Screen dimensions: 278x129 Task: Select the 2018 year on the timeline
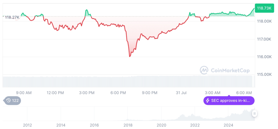[x=128, y=125]
